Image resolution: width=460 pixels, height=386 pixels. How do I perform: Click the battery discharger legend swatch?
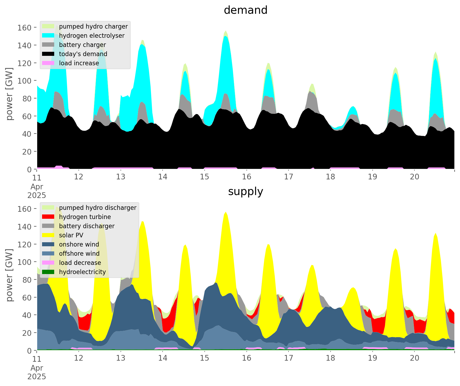(48, 226)
